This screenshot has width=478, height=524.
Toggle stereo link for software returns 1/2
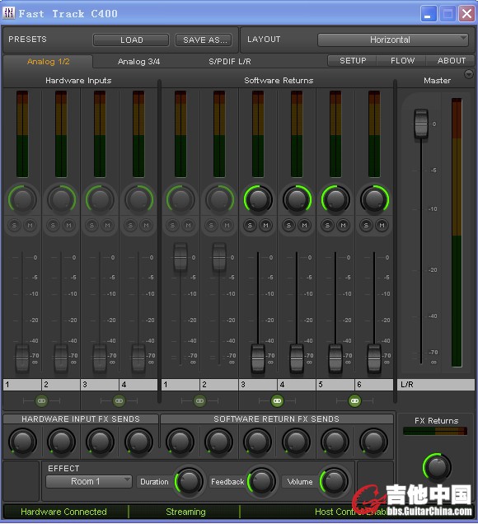pyautogui.click(x=199, y=400)
